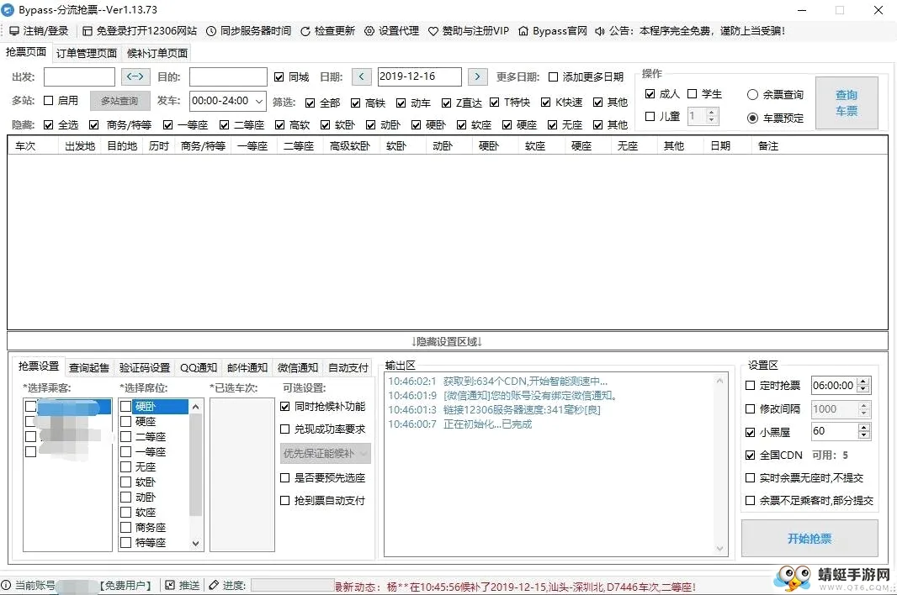Select the 余票查询 radio button

(753, 95)
